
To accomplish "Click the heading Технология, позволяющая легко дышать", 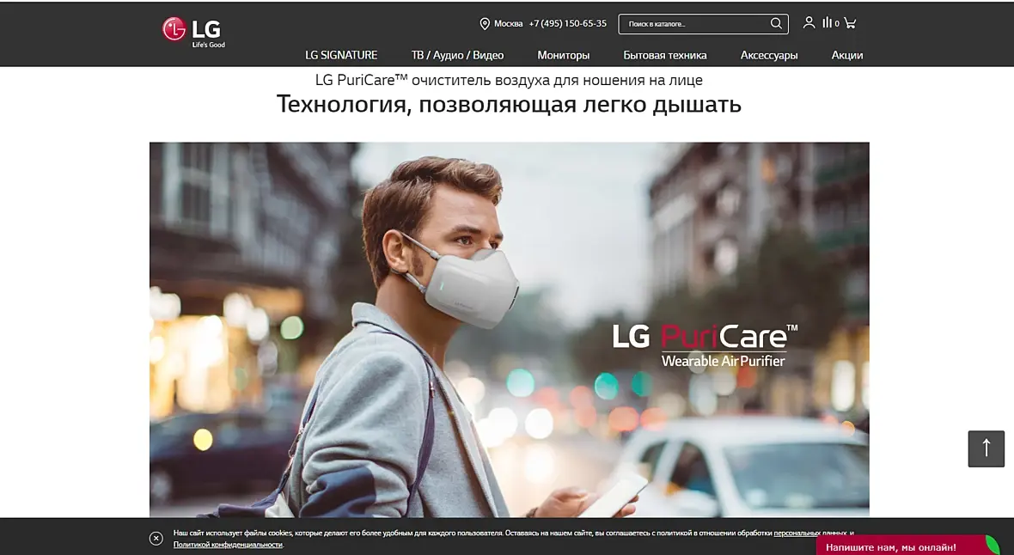I will 509,104.
